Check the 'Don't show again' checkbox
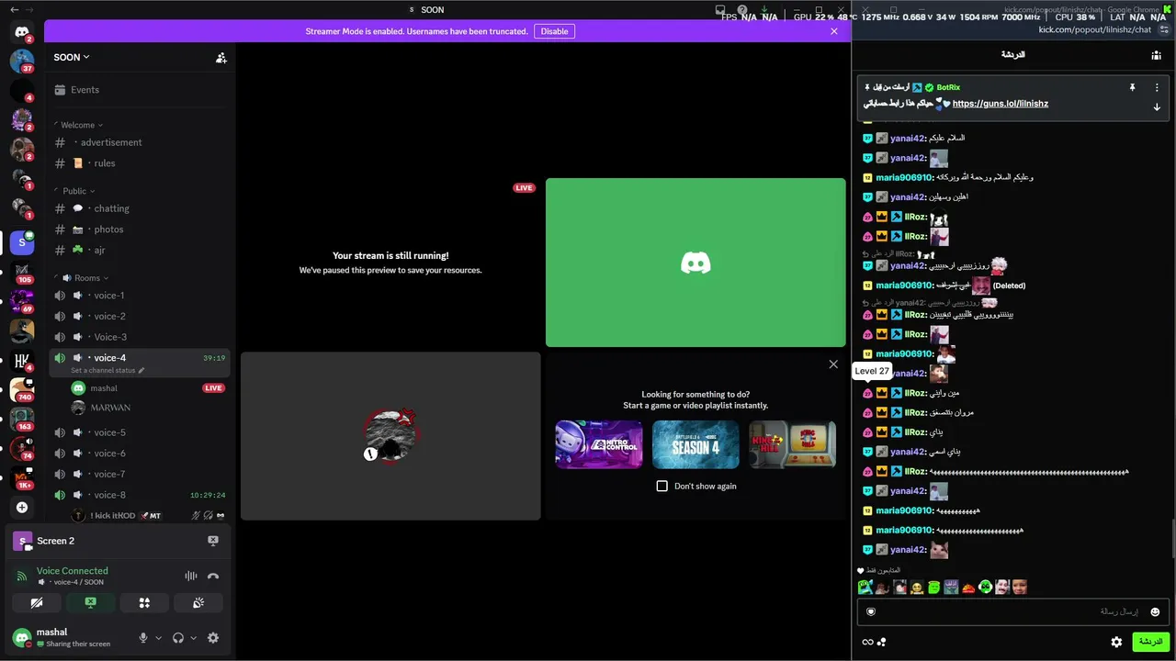The width and height of the screenshot is (1176, 661). coord(662,486)
